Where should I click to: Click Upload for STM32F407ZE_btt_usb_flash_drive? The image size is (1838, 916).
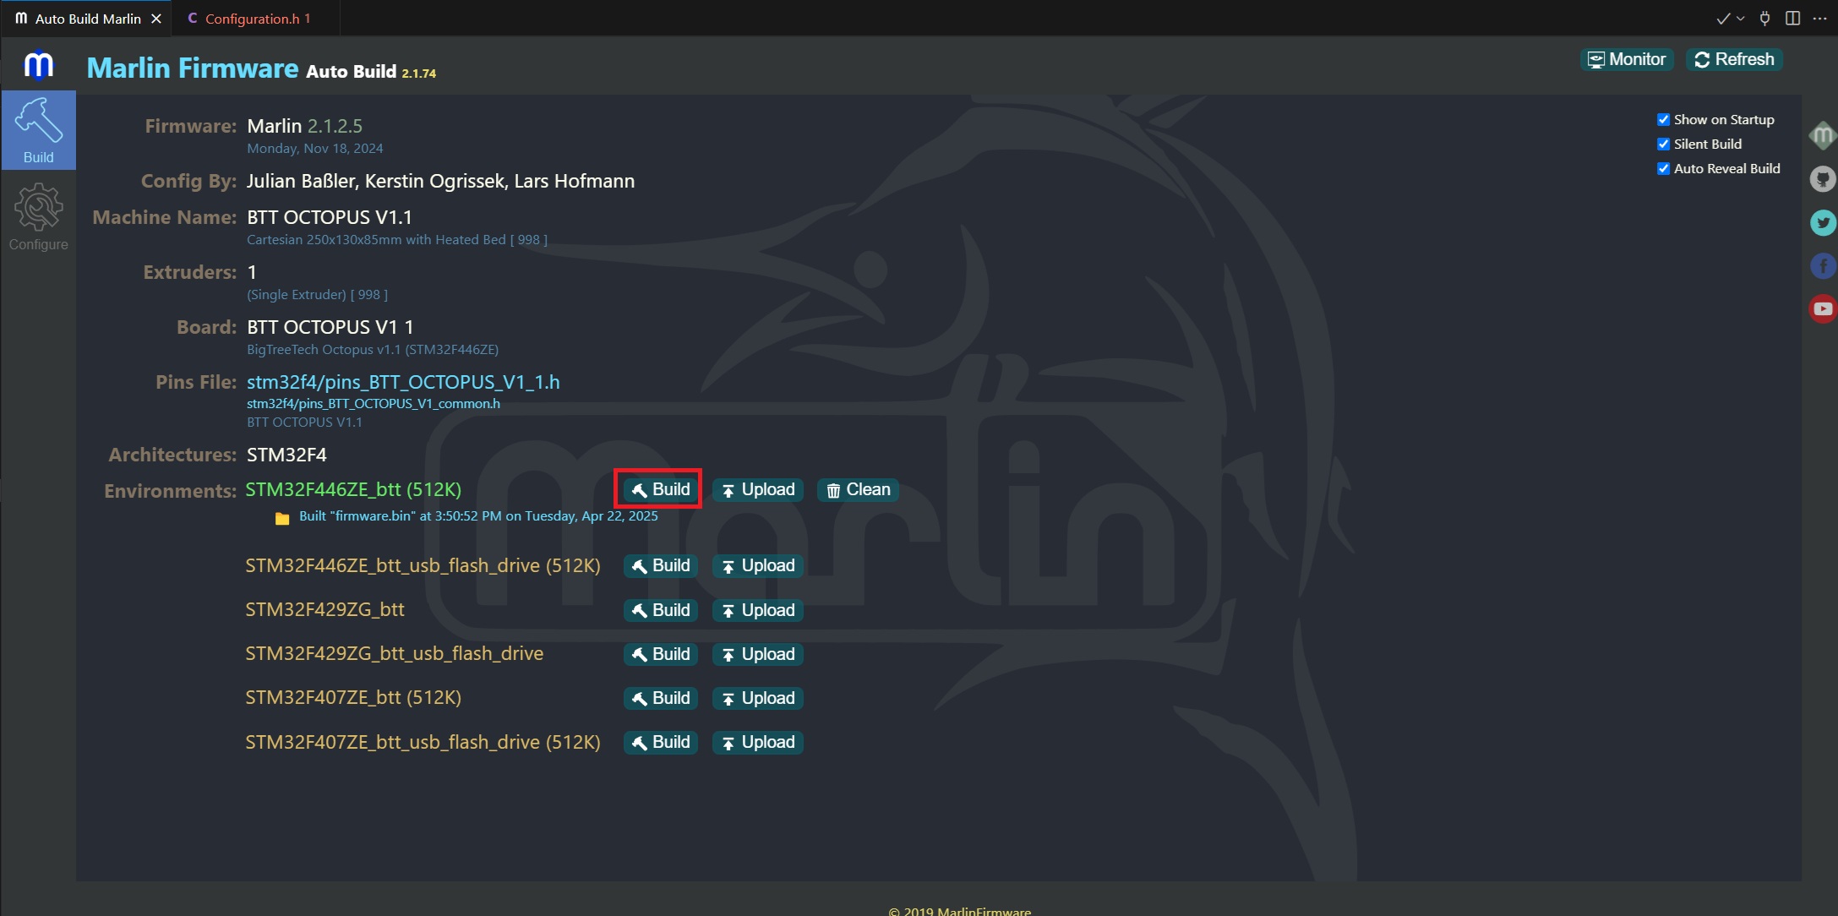point(758,743)
